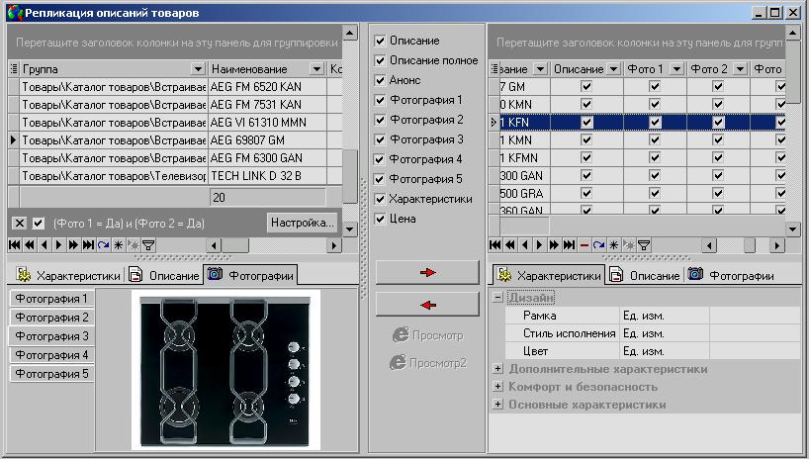Go to last record in right grid navigator

point(569,245)
